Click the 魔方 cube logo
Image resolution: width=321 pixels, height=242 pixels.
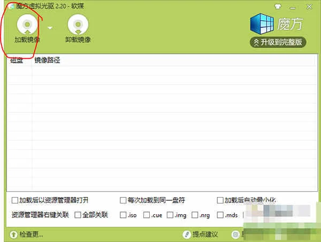262,24
